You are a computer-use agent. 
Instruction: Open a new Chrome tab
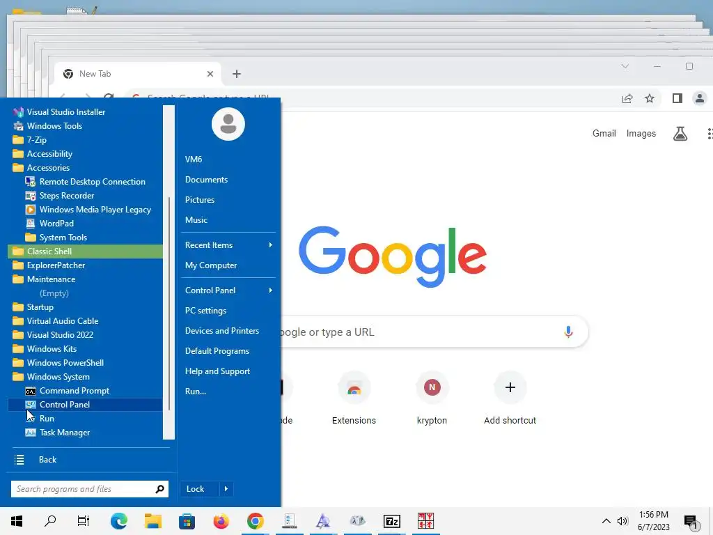coord(237,74)
